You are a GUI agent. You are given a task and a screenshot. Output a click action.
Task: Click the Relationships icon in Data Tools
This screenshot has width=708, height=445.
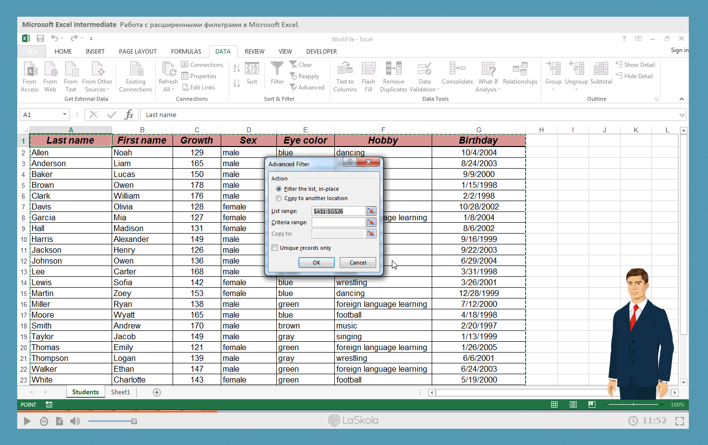(520, 70)
